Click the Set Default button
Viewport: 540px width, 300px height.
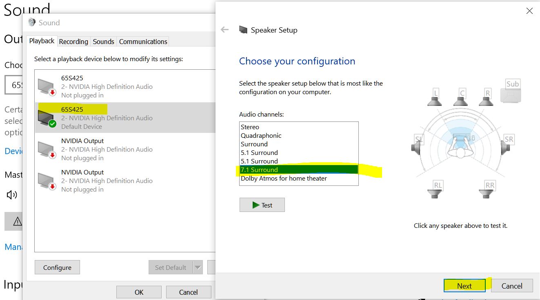tap(171, 267)
